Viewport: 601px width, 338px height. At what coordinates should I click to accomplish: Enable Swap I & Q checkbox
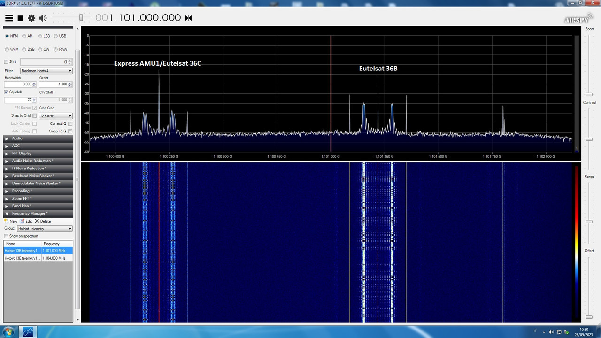tap(70, 131)
